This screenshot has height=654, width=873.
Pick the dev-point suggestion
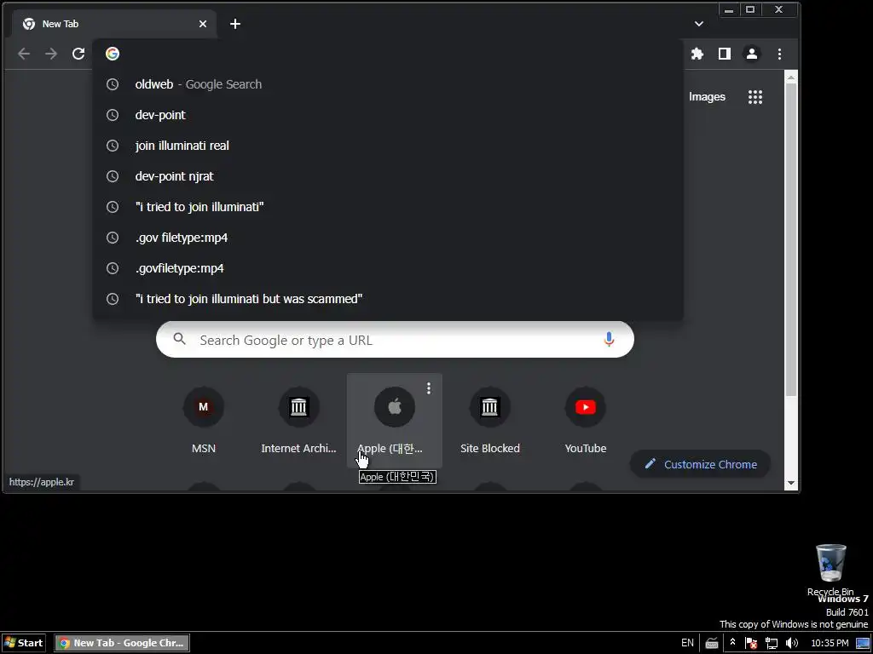coord(388,115)
